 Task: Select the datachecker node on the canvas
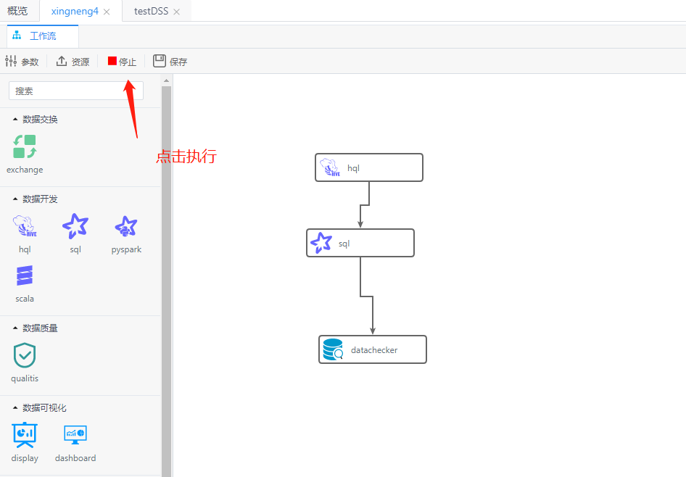click(x=372, y=349)
